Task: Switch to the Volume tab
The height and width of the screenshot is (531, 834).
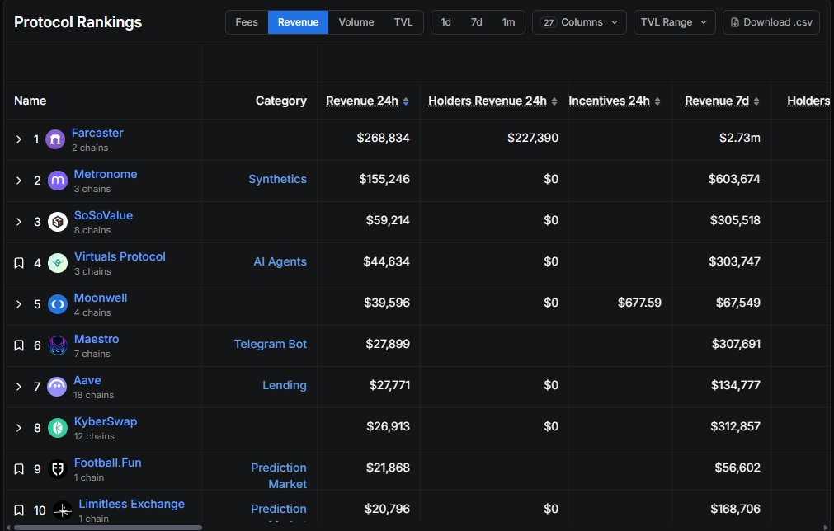Action: pos(356,22)
